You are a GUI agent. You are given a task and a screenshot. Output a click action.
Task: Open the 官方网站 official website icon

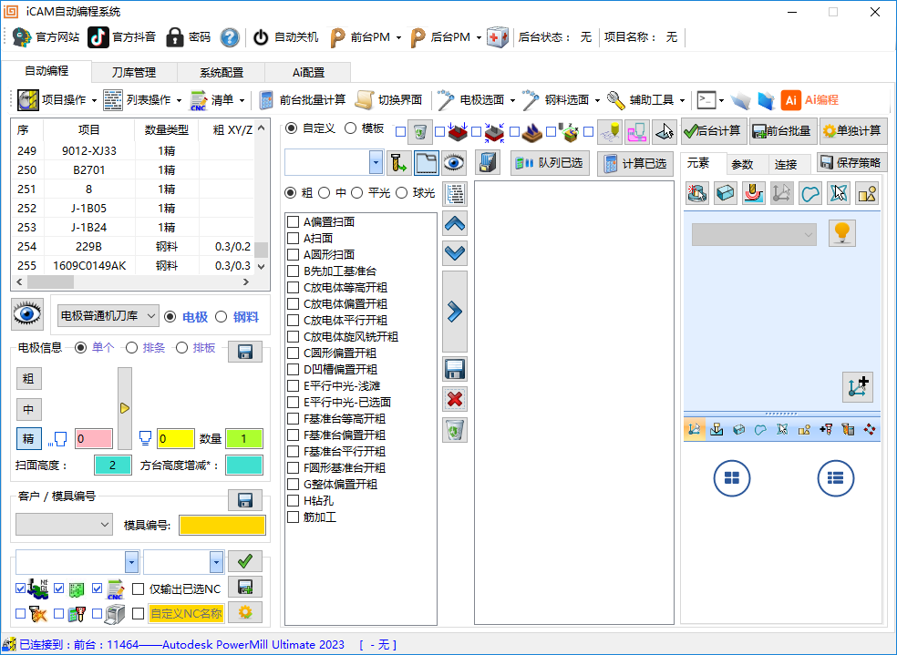(x=22, y=37)
